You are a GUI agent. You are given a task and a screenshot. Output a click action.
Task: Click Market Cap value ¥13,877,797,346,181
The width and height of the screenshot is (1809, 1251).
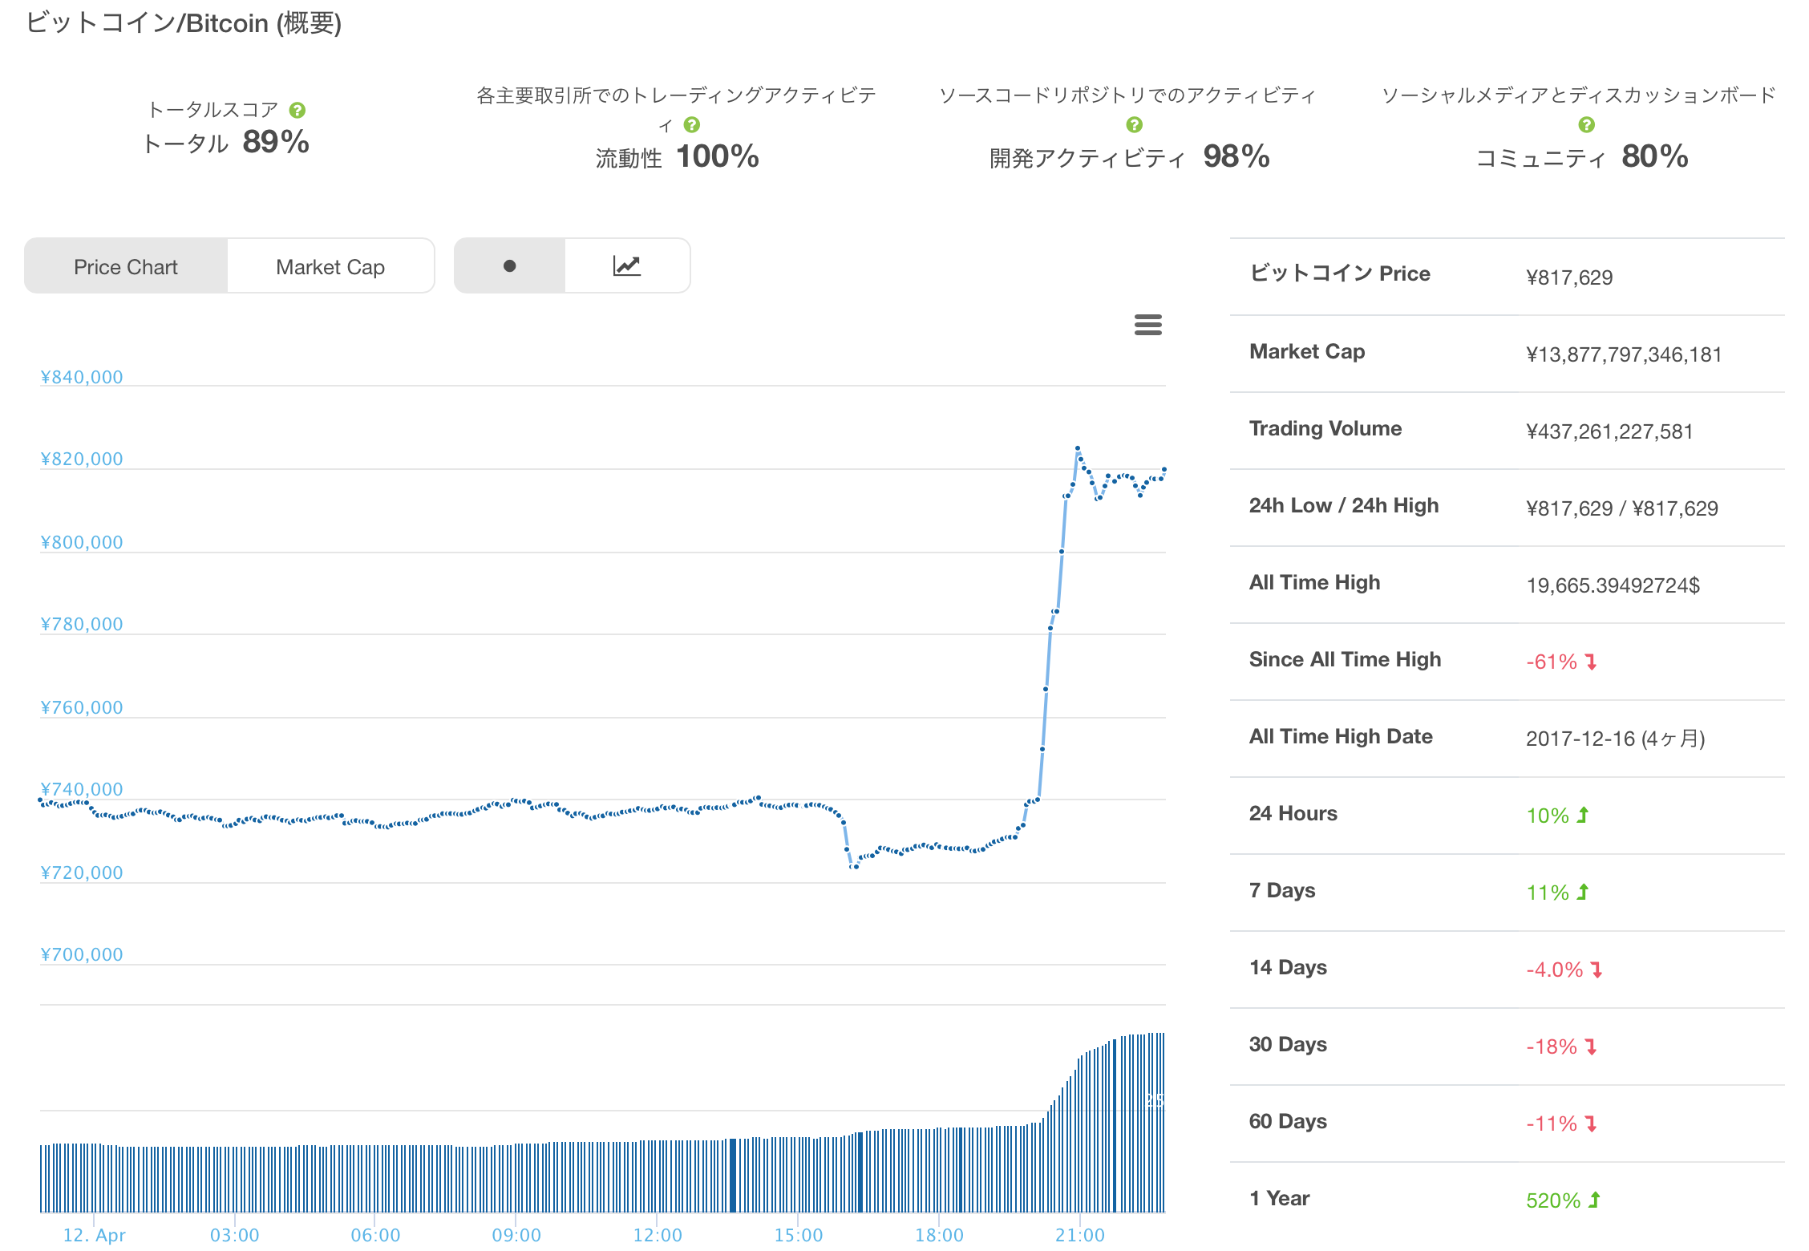tap(1624, 354)
